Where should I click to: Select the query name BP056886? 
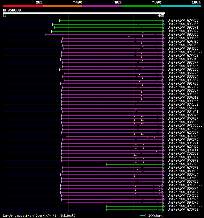pyautogui.click(x=12, y=10)
